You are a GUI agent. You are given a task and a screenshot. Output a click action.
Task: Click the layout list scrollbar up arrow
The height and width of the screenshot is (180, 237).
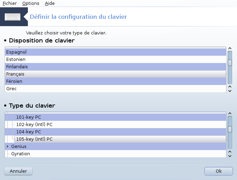coord(230,48)
